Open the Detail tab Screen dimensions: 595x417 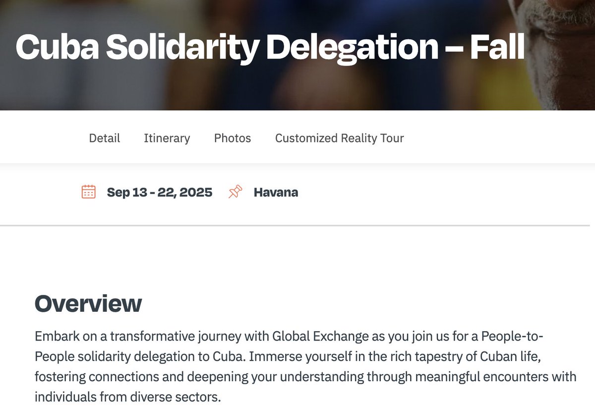point(105,138)
